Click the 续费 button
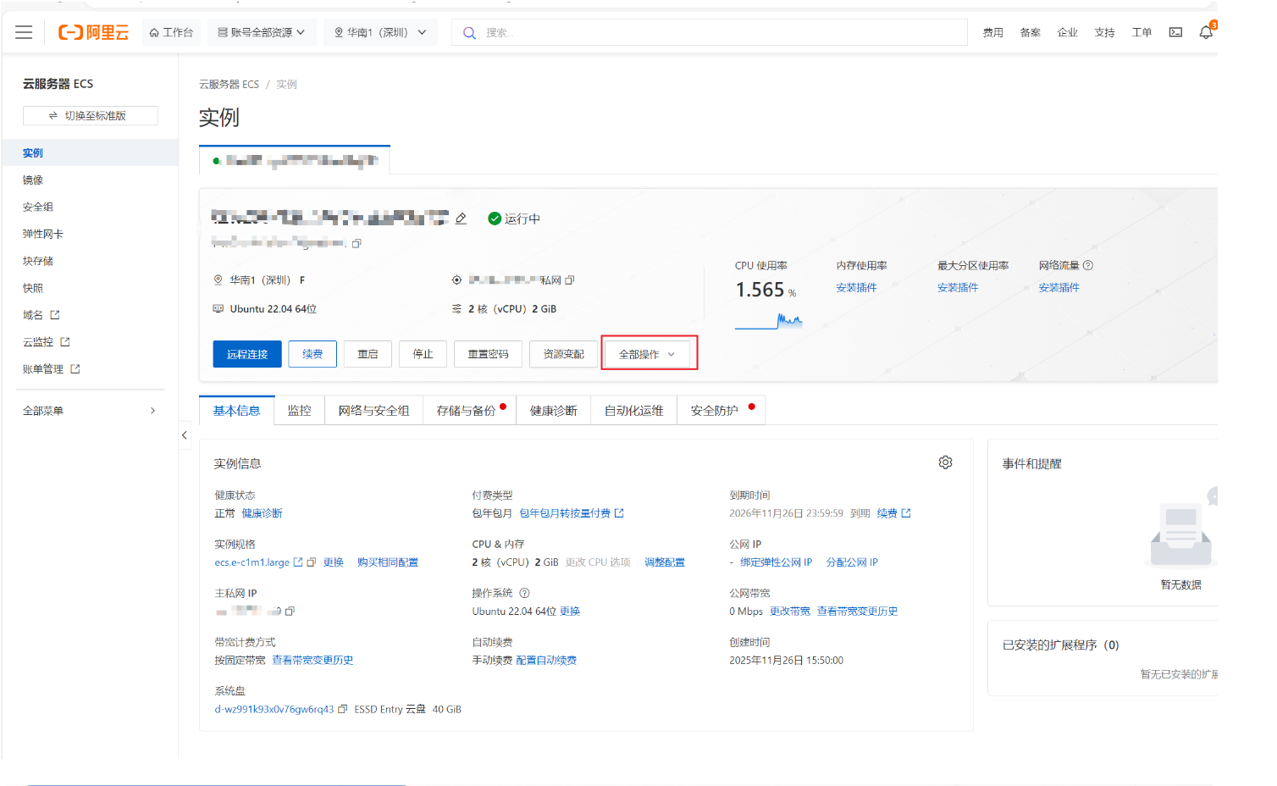Image resolution: width=1277 pixels, height=786 pixels. point(312,354)
